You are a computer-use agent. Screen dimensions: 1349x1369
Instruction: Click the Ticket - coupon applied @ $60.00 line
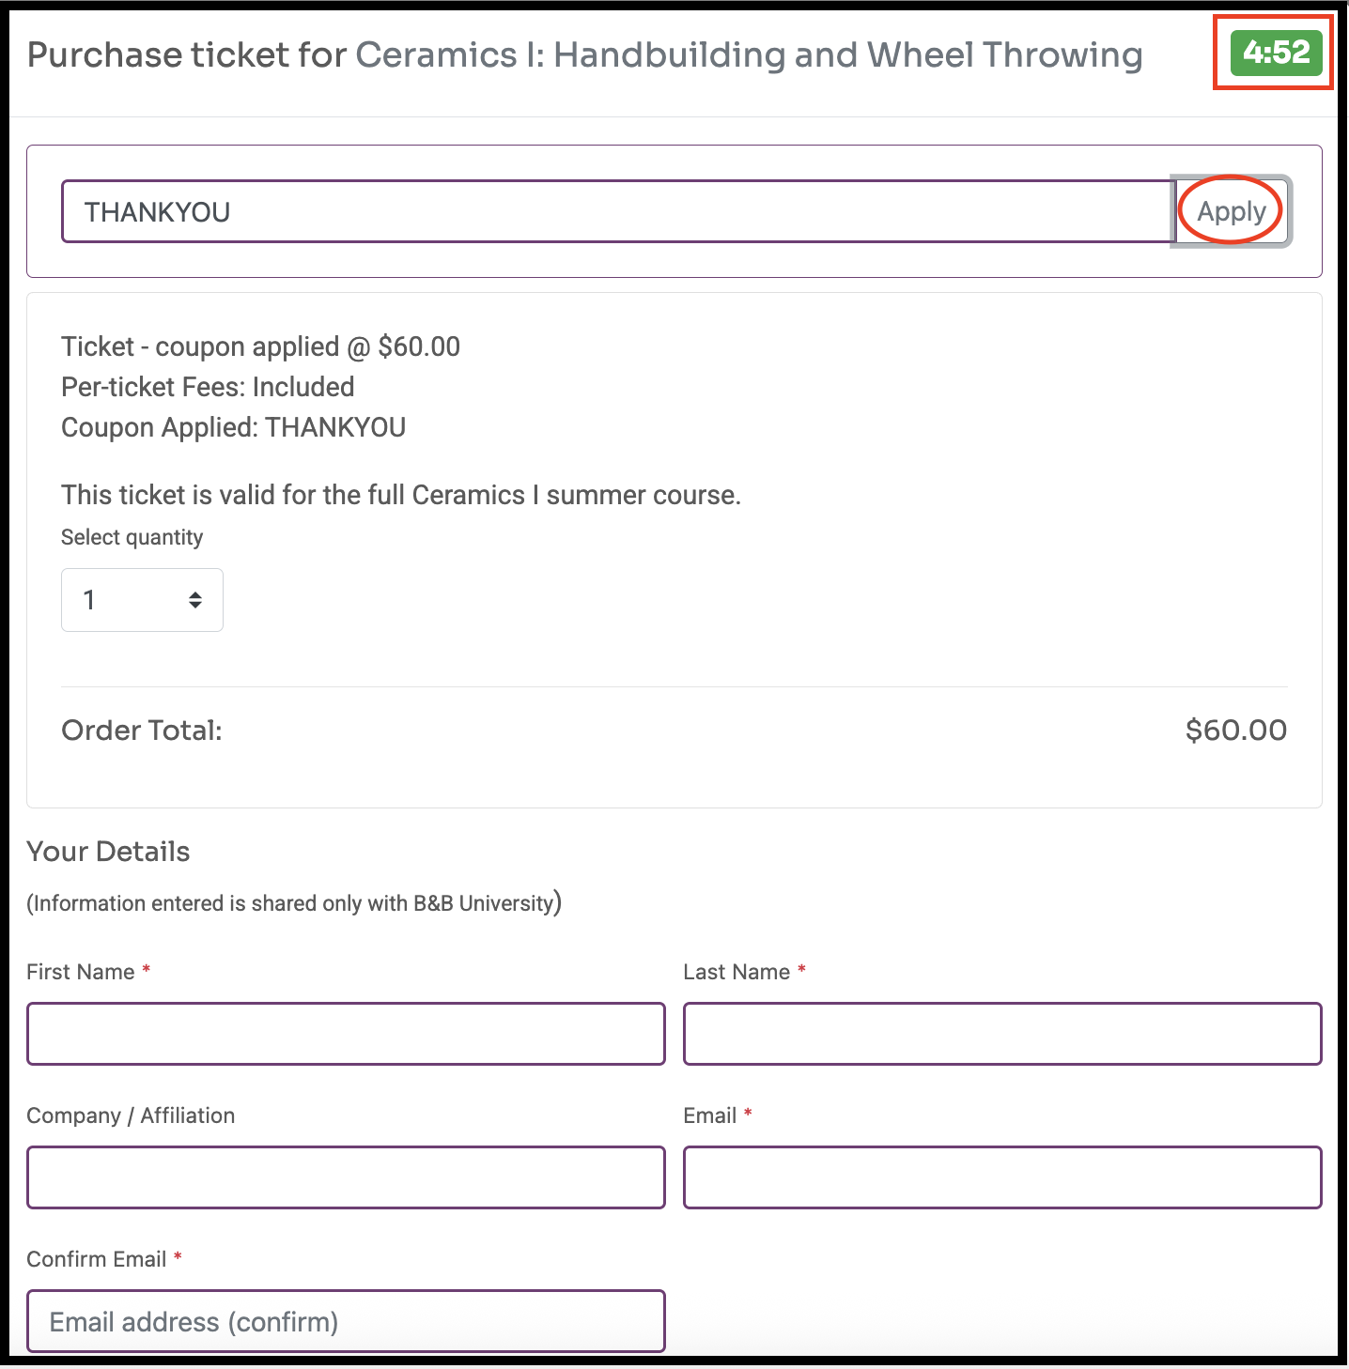pos(260,346)
